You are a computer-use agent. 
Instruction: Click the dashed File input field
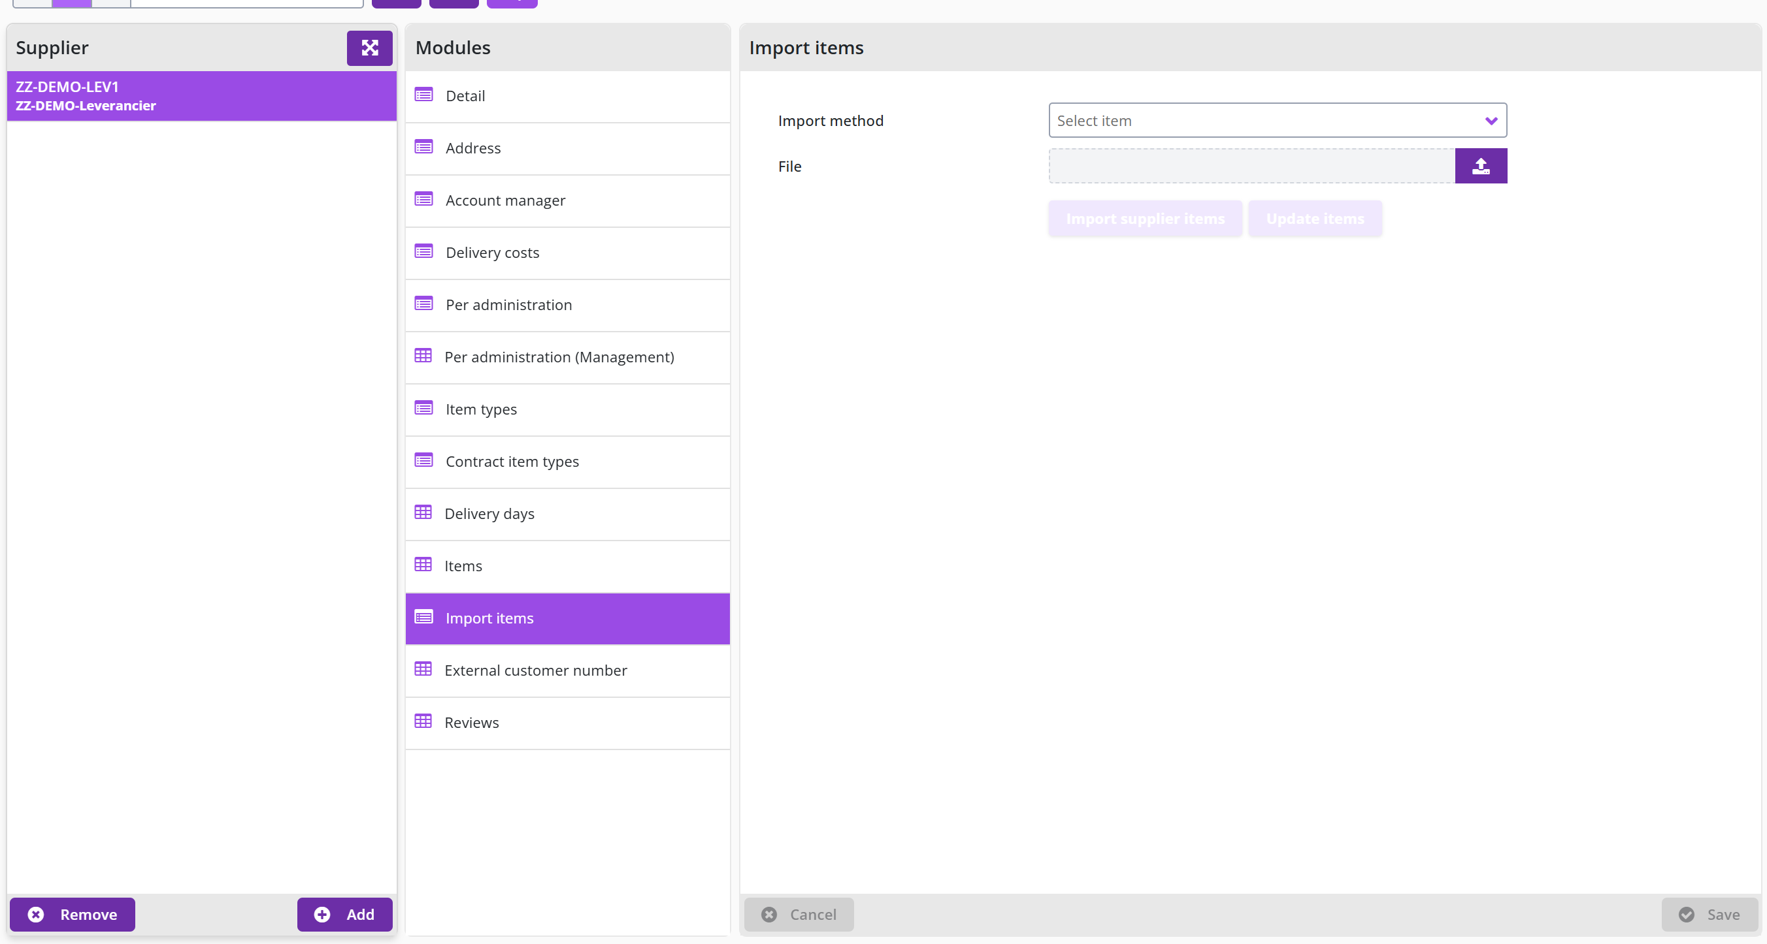1252,166
